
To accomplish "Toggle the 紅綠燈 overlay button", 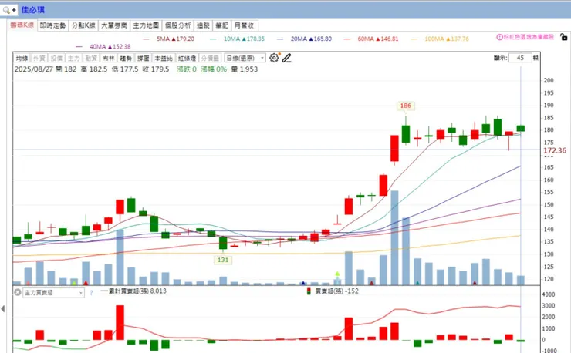I will [x=187, y=59].
